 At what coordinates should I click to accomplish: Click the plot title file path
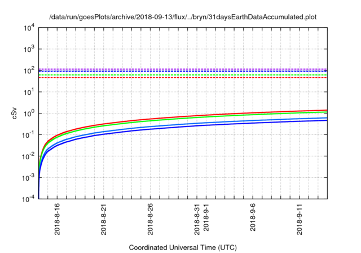(x=183, y=17)
